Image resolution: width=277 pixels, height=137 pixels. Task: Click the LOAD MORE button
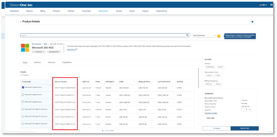pyautogui.click(x=108, y=131)
